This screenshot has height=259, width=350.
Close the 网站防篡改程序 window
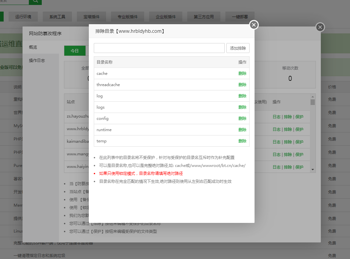(x=320, y=27)
